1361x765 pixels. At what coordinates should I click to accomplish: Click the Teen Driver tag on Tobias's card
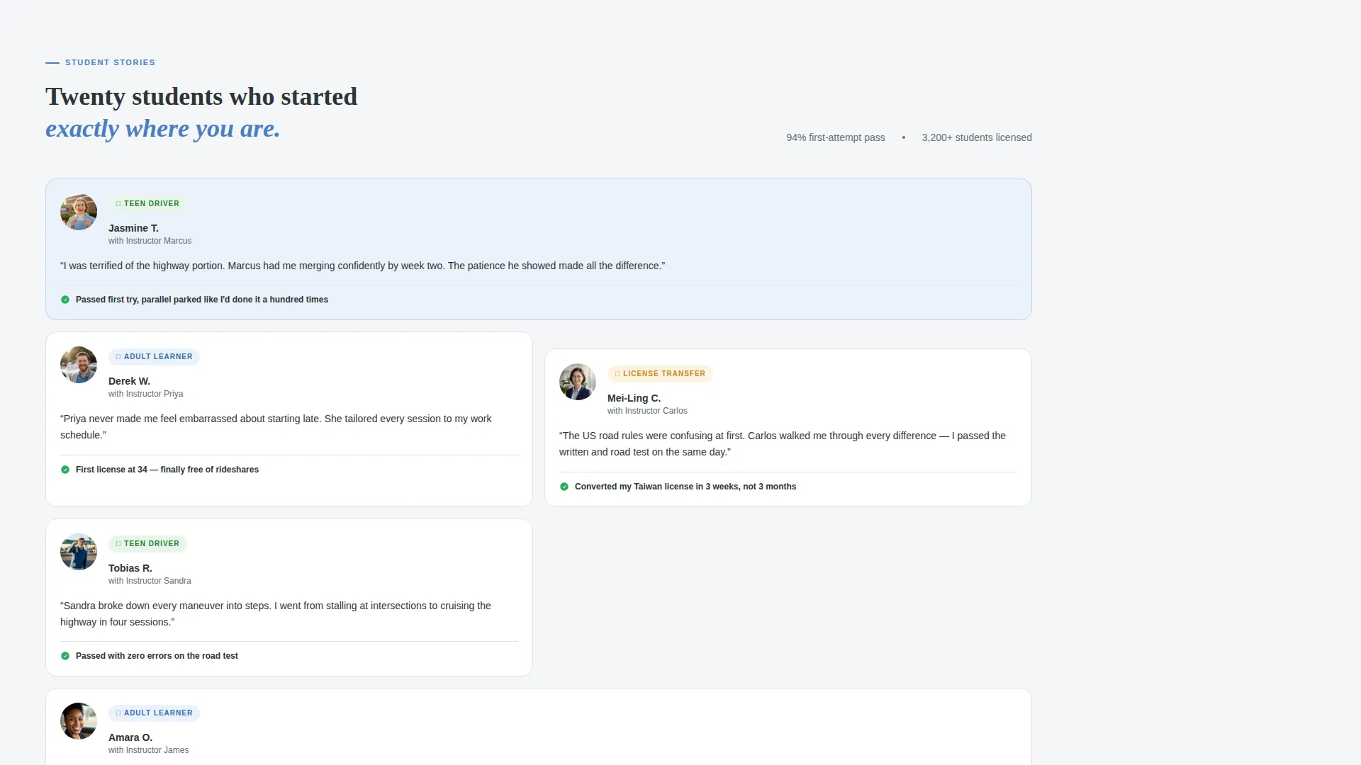point(147,543)
